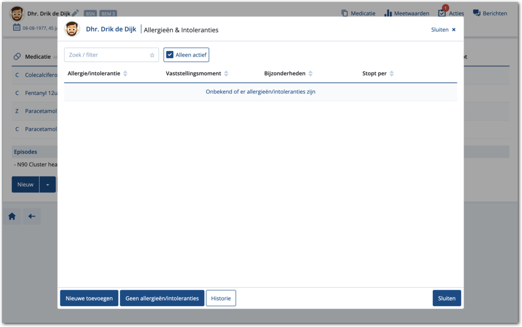Click the calendar icon next to birthdate
The width and height of the screenshot is (522, 327).
[x=17, y=27]
